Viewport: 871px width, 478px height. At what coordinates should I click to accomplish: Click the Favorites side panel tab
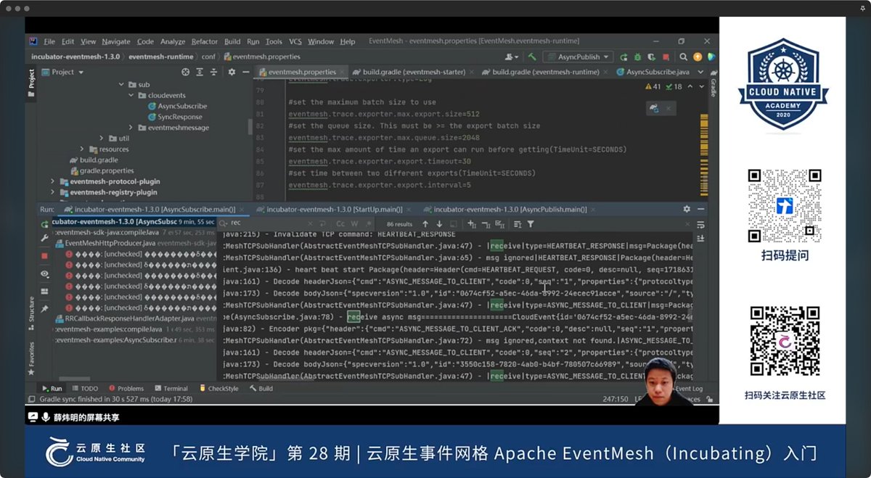[x=31, y=358]
